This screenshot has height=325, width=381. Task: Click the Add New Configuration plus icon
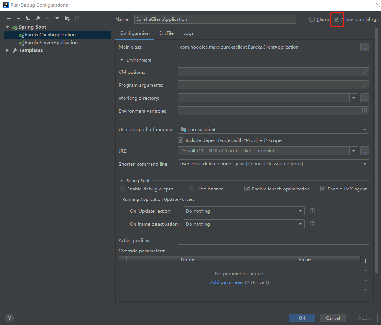[x=9, y=18]
